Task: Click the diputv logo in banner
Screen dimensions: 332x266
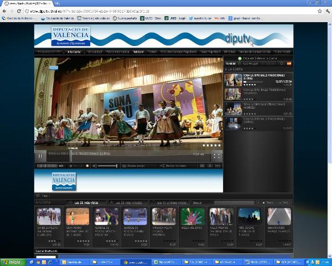Action: [238, 39]
